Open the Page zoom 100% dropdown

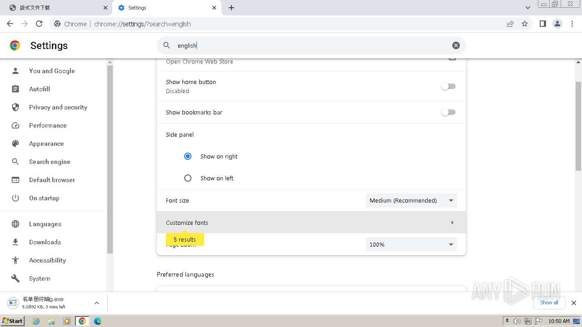pyautogui.click(x=411, y=244)
